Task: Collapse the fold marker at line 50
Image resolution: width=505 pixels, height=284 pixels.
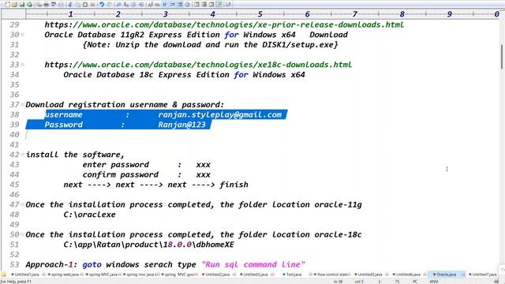Action: point(23,234)
